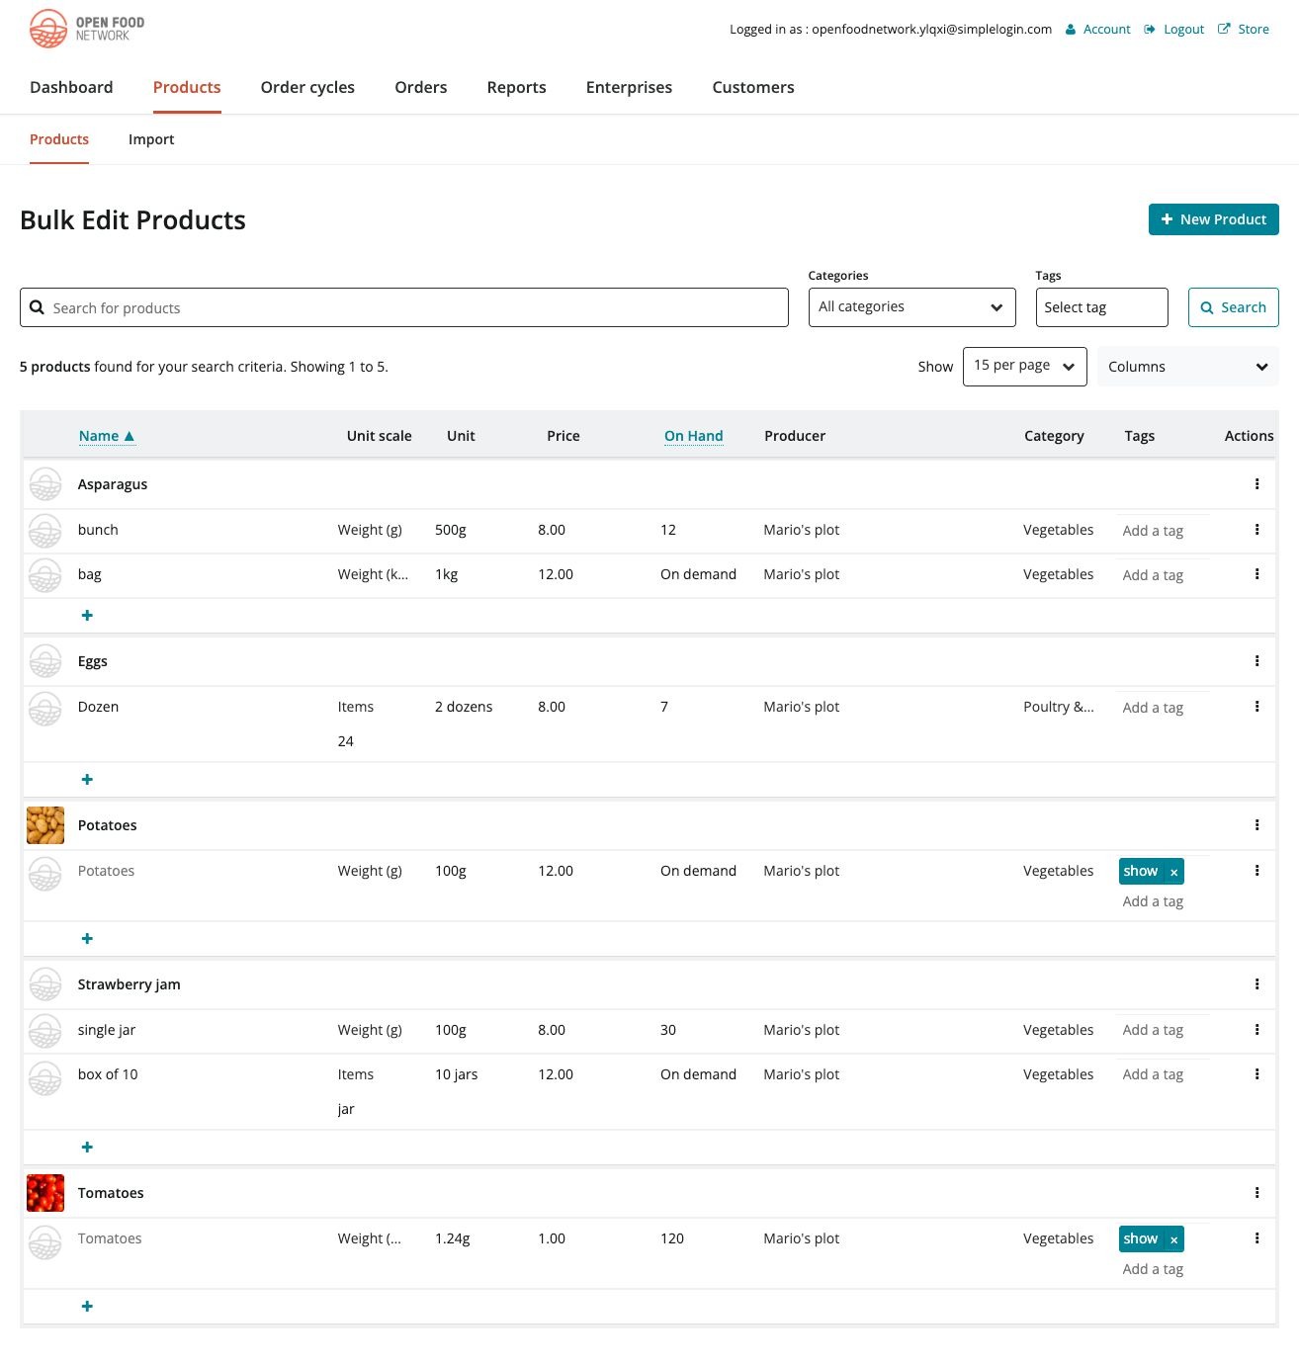Image resolution: width=1299 pixels, height=1364 pixels.
Task: Sort the table by On Hand column
Action: pyautogui.click(x=693, y=436)
